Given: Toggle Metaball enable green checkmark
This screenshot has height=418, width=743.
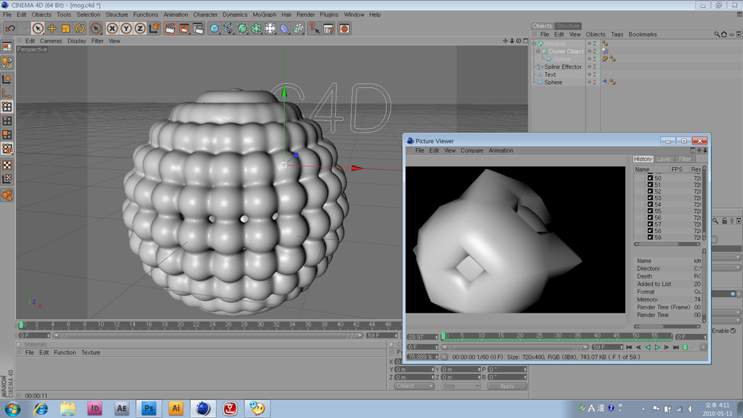Looking at the screenshot, I should (598, 43).
